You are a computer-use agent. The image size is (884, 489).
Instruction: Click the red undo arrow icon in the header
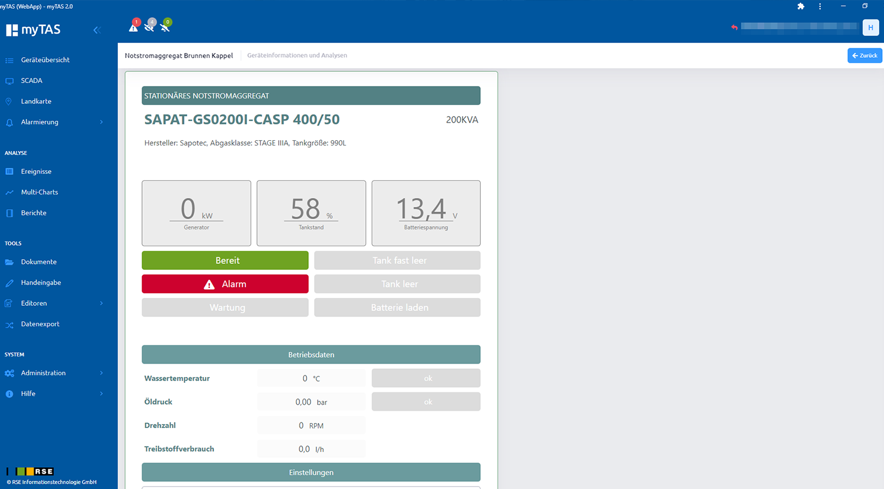(x=734, y=27)
